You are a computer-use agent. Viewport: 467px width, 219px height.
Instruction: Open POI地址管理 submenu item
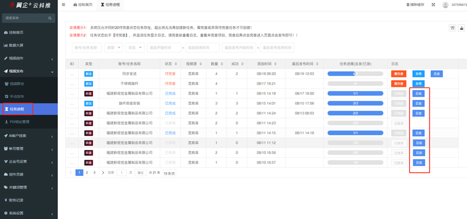click(29, 122)
